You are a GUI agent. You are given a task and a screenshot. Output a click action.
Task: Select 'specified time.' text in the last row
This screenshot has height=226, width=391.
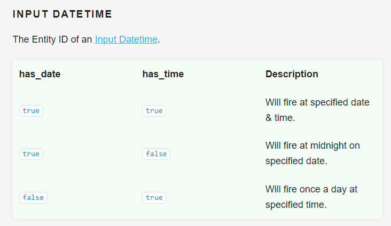click(x=295, y=205)
